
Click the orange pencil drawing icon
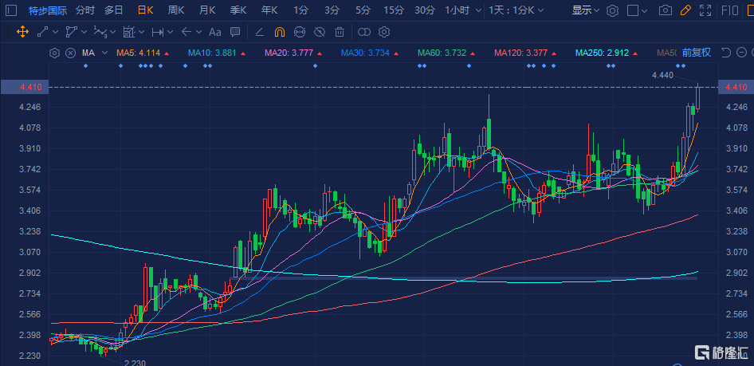685,10
